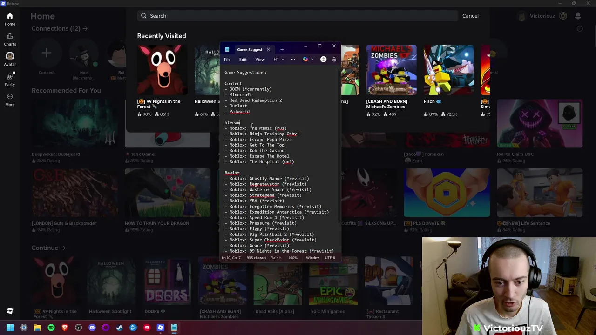
Task: Click Cancel next to search
Action: pyautogui.click(x=470, y=16)
